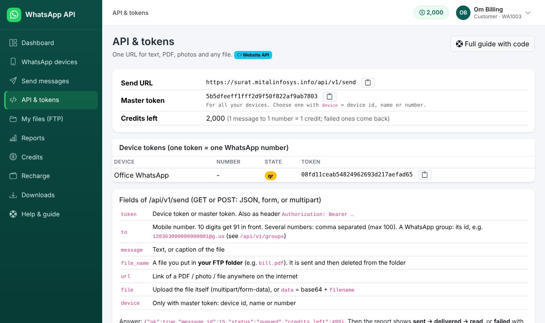This screenshot has height=323, width=545.
Task: Click the Credits coin icon in sidebar
Action: point(13,157)
